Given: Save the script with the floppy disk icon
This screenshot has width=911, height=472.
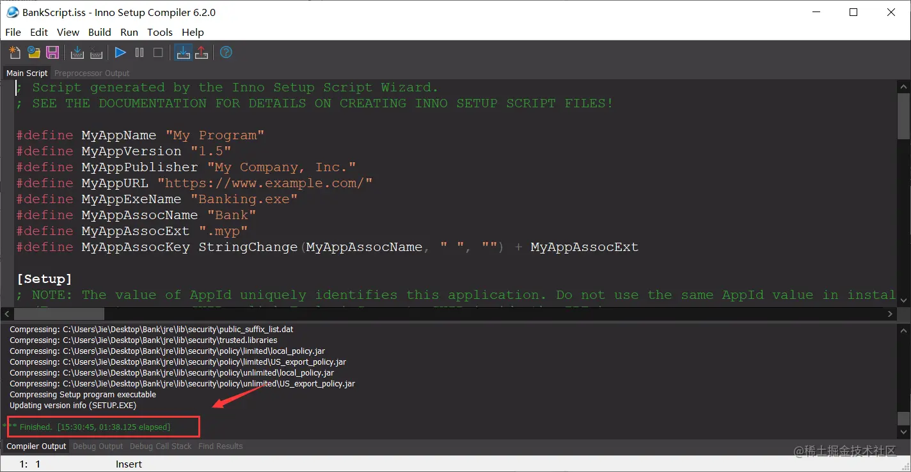Looking at the screenshot, I should pos(52,53).
